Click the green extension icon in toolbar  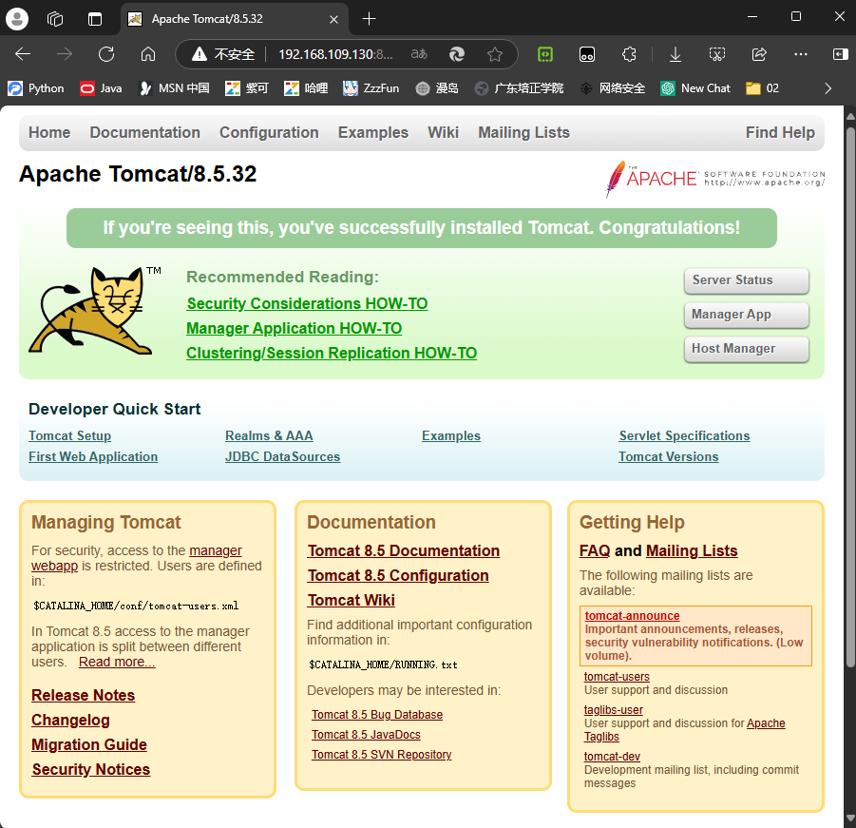(x=544, y=54)
